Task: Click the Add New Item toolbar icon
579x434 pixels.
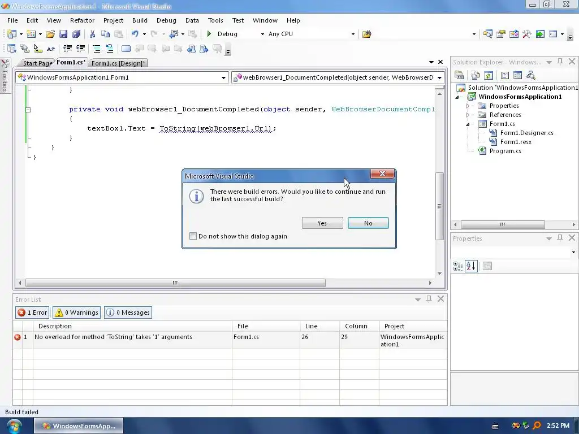Action: click(x=32, y=34)
